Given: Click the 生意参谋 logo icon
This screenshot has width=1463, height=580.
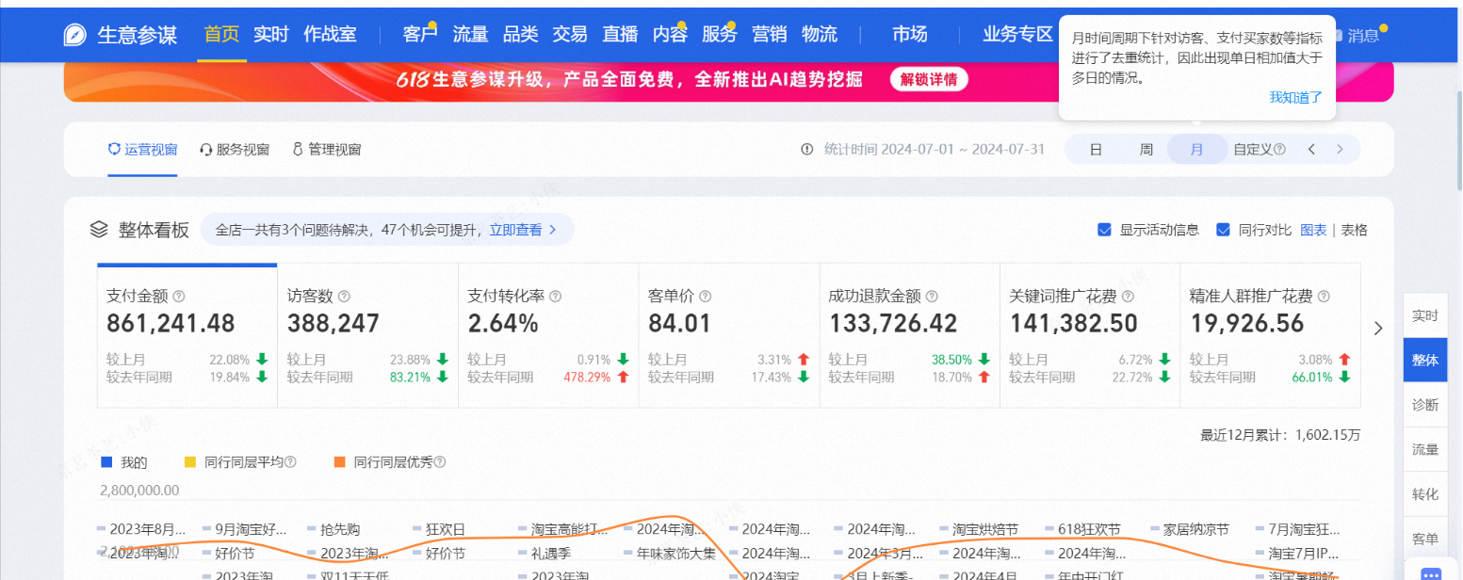Looking at the screenshot, I should coord(75,35).
